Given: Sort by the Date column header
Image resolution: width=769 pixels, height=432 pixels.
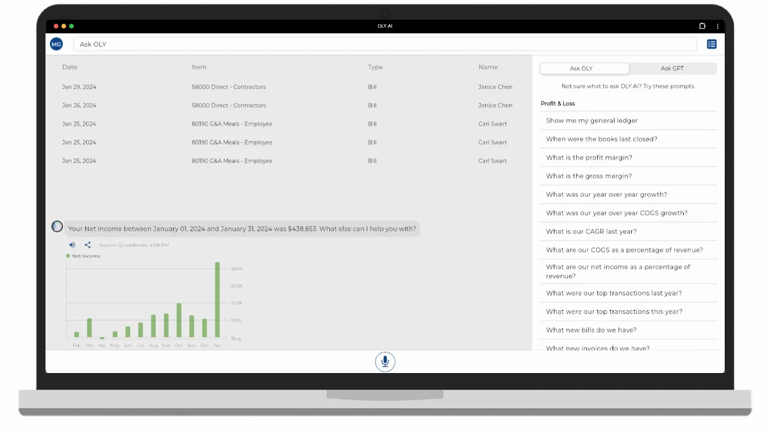Looking at the screenshot, I should pos(70,67).
